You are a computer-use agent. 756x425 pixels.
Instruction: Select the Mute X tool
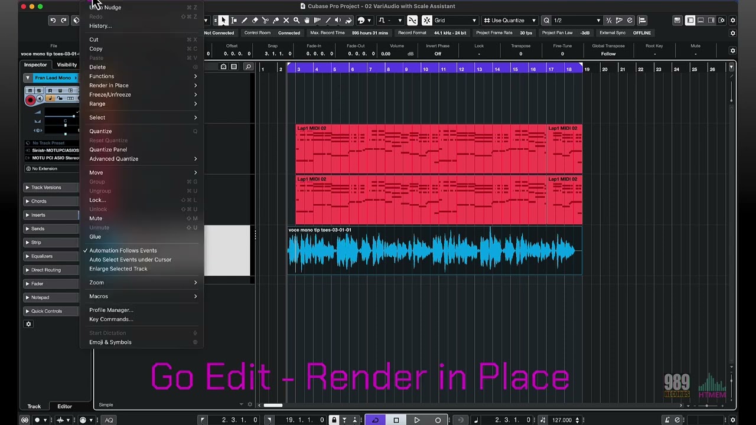click(x=286, y=20)
